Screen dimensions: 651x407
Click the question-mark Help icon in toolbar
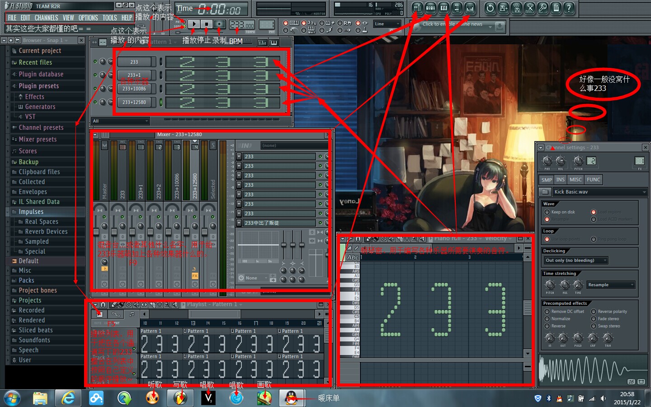(569, 8)
